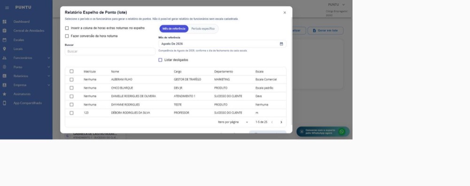Screen dimensions: 470x186
Task: Open the Agosto De 2026 month picker
Action: 222,44
